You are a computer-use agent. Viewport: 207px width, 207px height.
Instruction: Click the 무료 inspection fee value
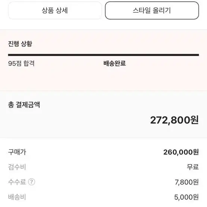pyautogui.click(x=192, y=167)
